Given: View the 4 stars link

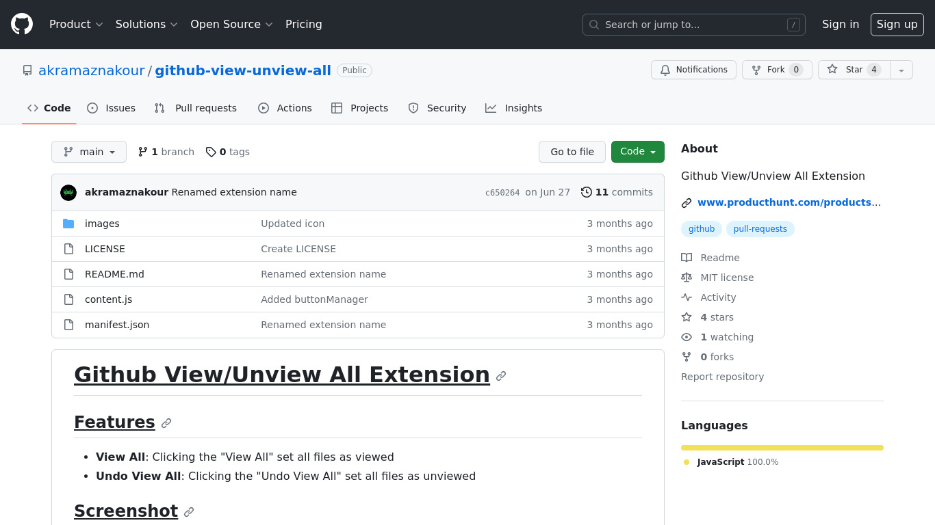Looking at the screenshot, I should coord(707,317).
